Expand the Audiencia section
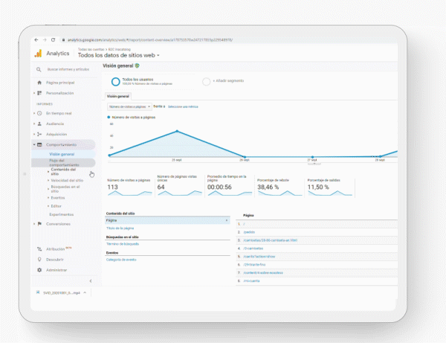The width and height of the screenshot is (446, 343). tap(34, 124)
